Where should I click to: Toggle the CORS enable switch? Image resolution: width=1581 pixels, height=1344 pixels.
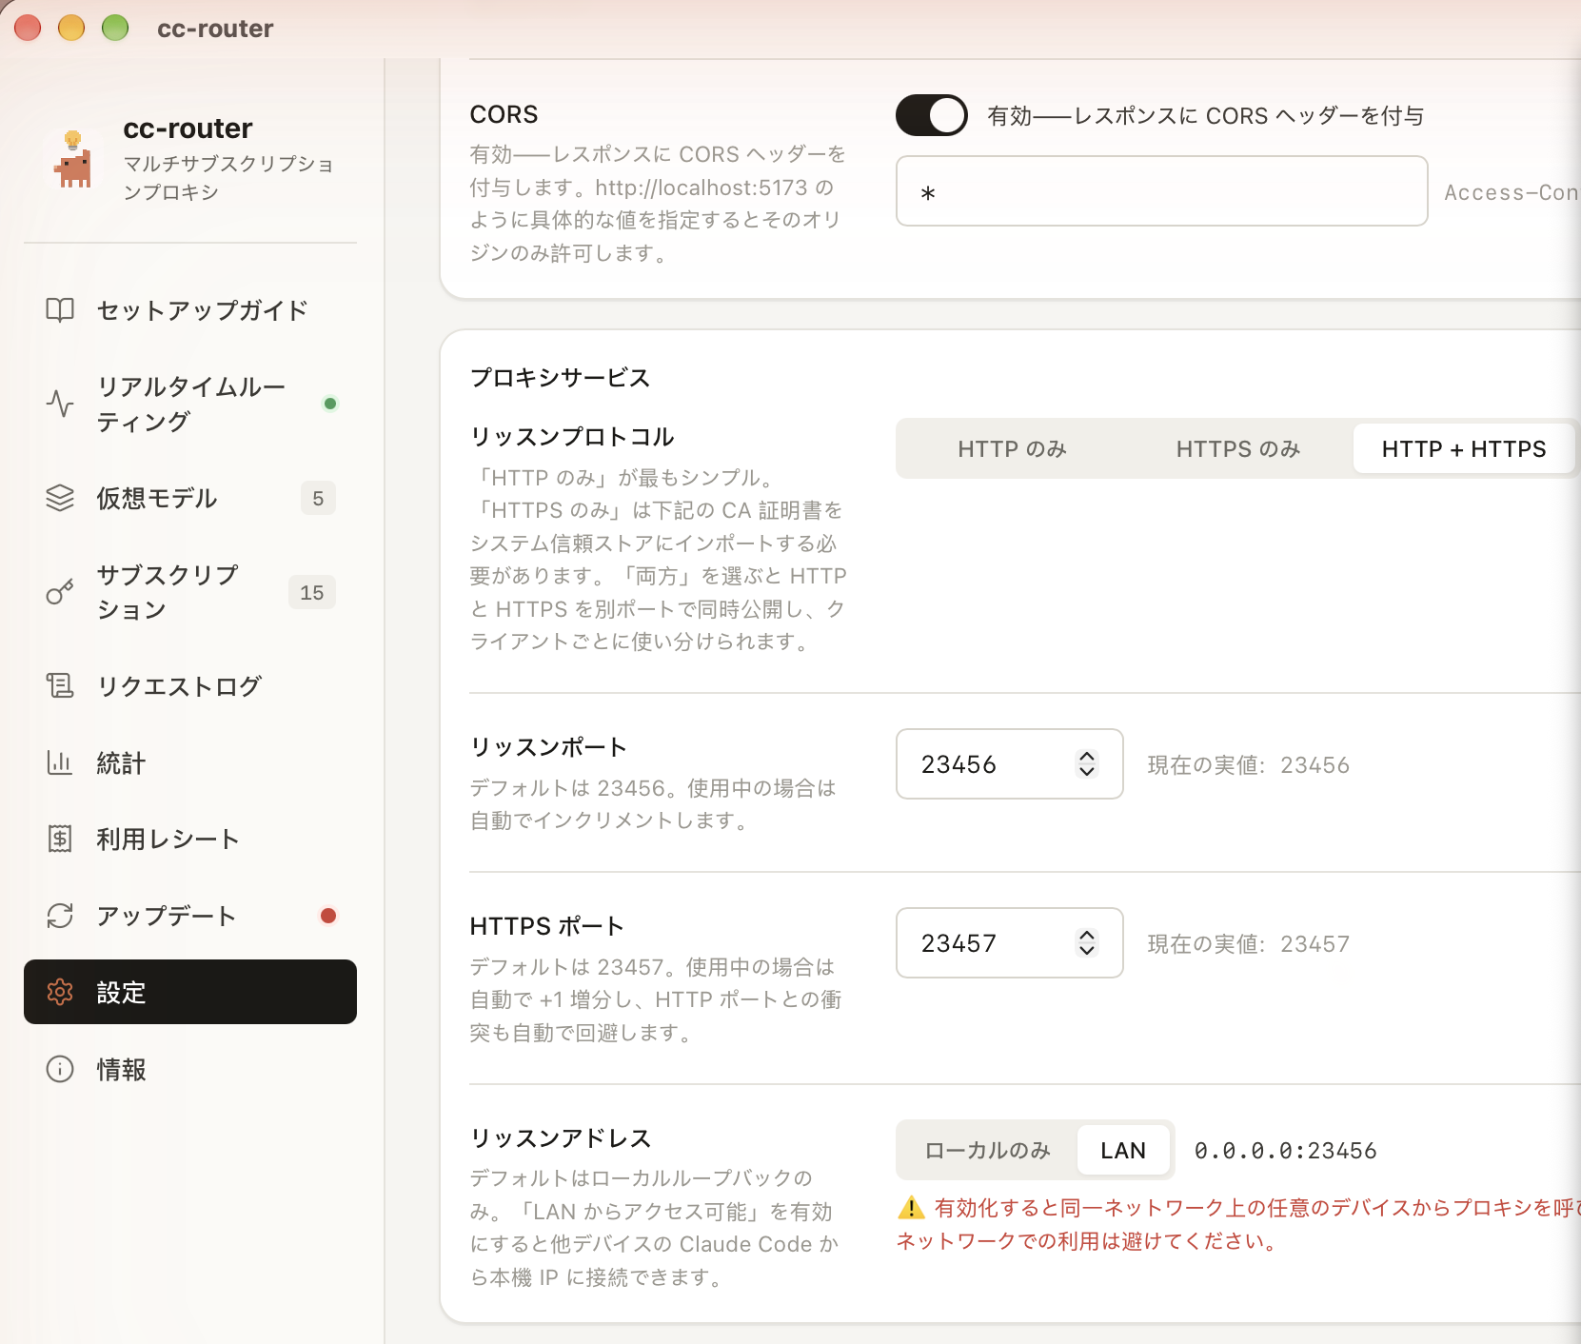(x=931, y=116)
